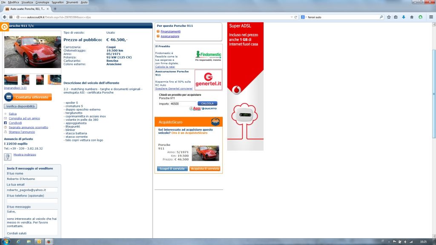
Task: Open Windows Explorer from the taskbar
Action: click(29, 242)
